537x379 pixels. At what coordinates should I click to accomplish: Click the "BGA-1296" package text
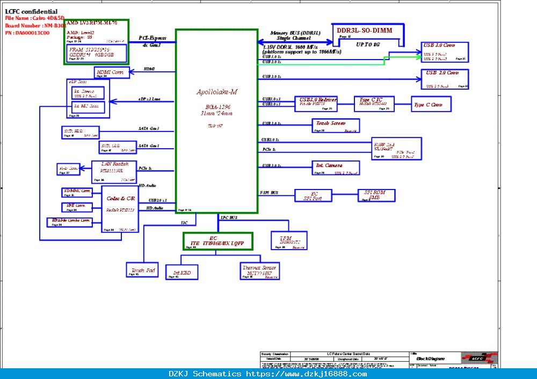coord(218,107)
